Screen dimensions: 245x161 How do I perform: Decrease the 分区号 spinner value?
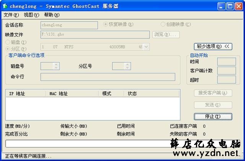coord(127,67)
